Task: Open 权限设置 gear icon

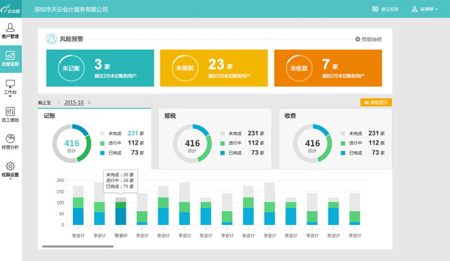Action: [10, 166]
